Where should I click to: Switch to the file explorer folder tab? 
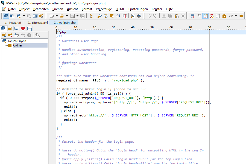[10, 28]
